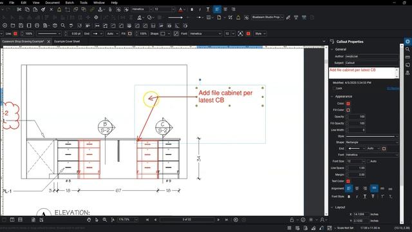Click the Subject field containing Callout
This screenshot has height=232, width=412.
372,63
